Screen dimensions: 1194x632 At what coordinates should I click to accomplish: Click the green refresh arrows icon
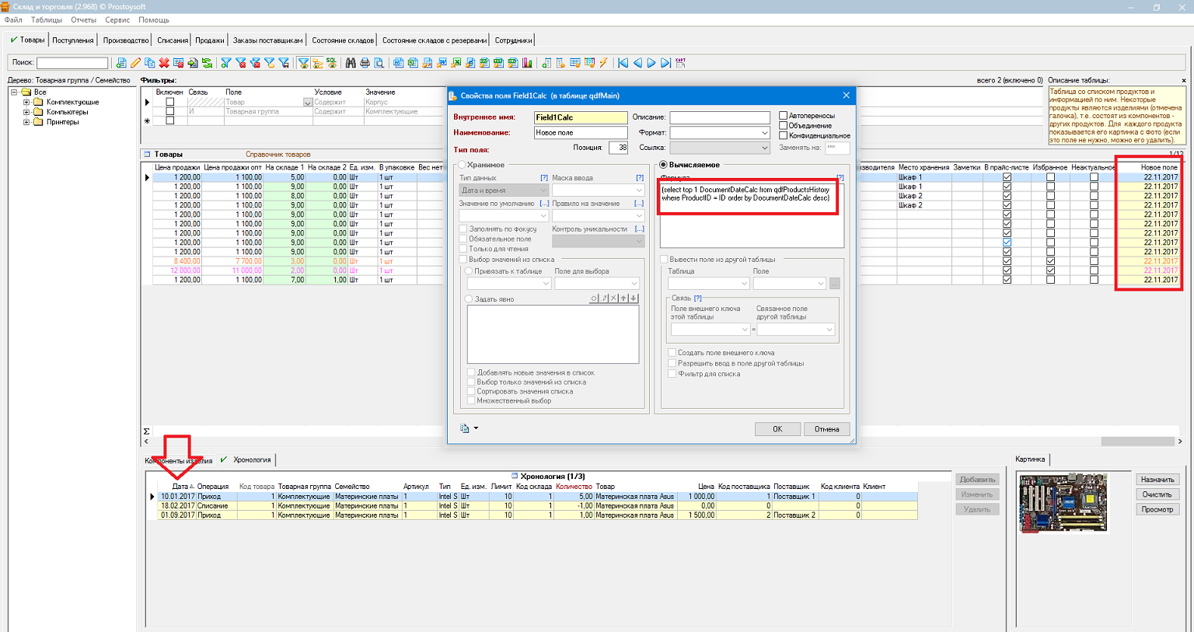(207, 63)
